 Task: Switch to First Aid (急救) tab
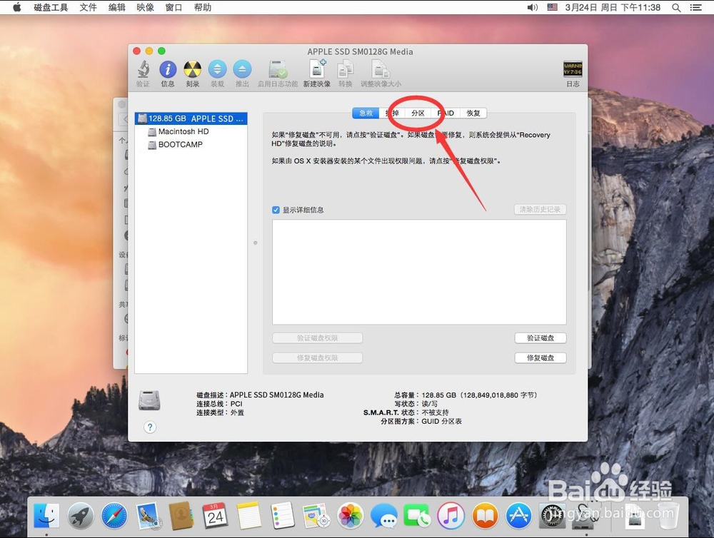pyautogui.click(x=366, y=113)
